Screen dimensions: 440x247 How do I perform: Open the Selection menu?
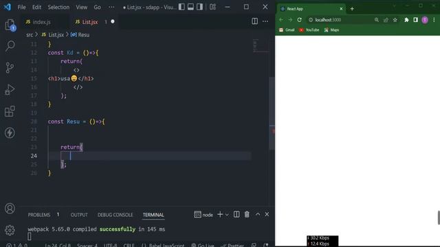58,8
